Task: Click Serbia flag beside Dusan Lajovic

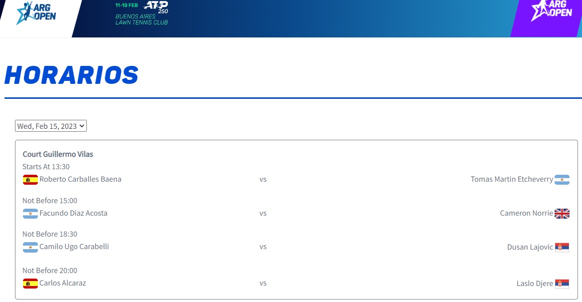Action: coord(562,247)
